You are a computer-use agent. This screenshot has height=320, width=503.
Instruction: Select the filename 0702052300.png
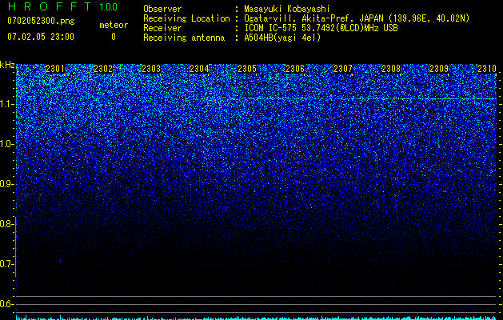coord(41,21)
